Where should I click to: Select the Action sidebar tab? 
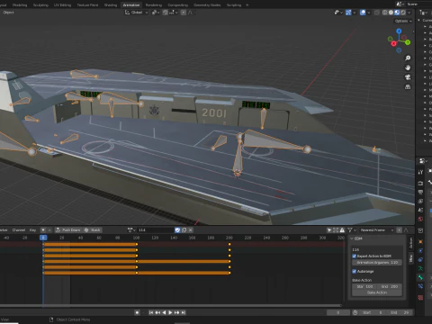pyautogui.click(x=411, y=243)
